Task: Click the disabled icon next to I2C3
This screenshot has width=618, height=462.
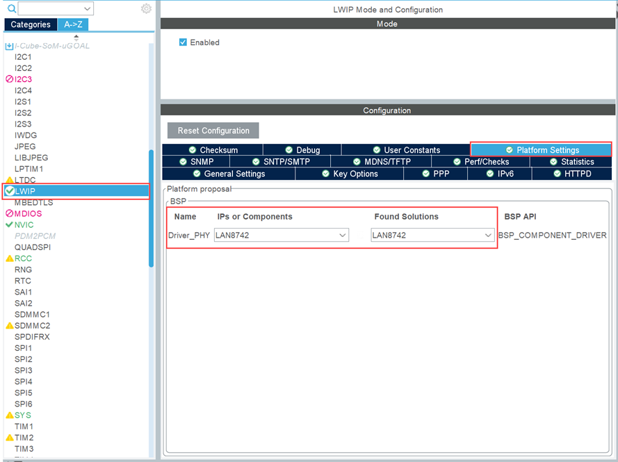Action: point(10,79)
